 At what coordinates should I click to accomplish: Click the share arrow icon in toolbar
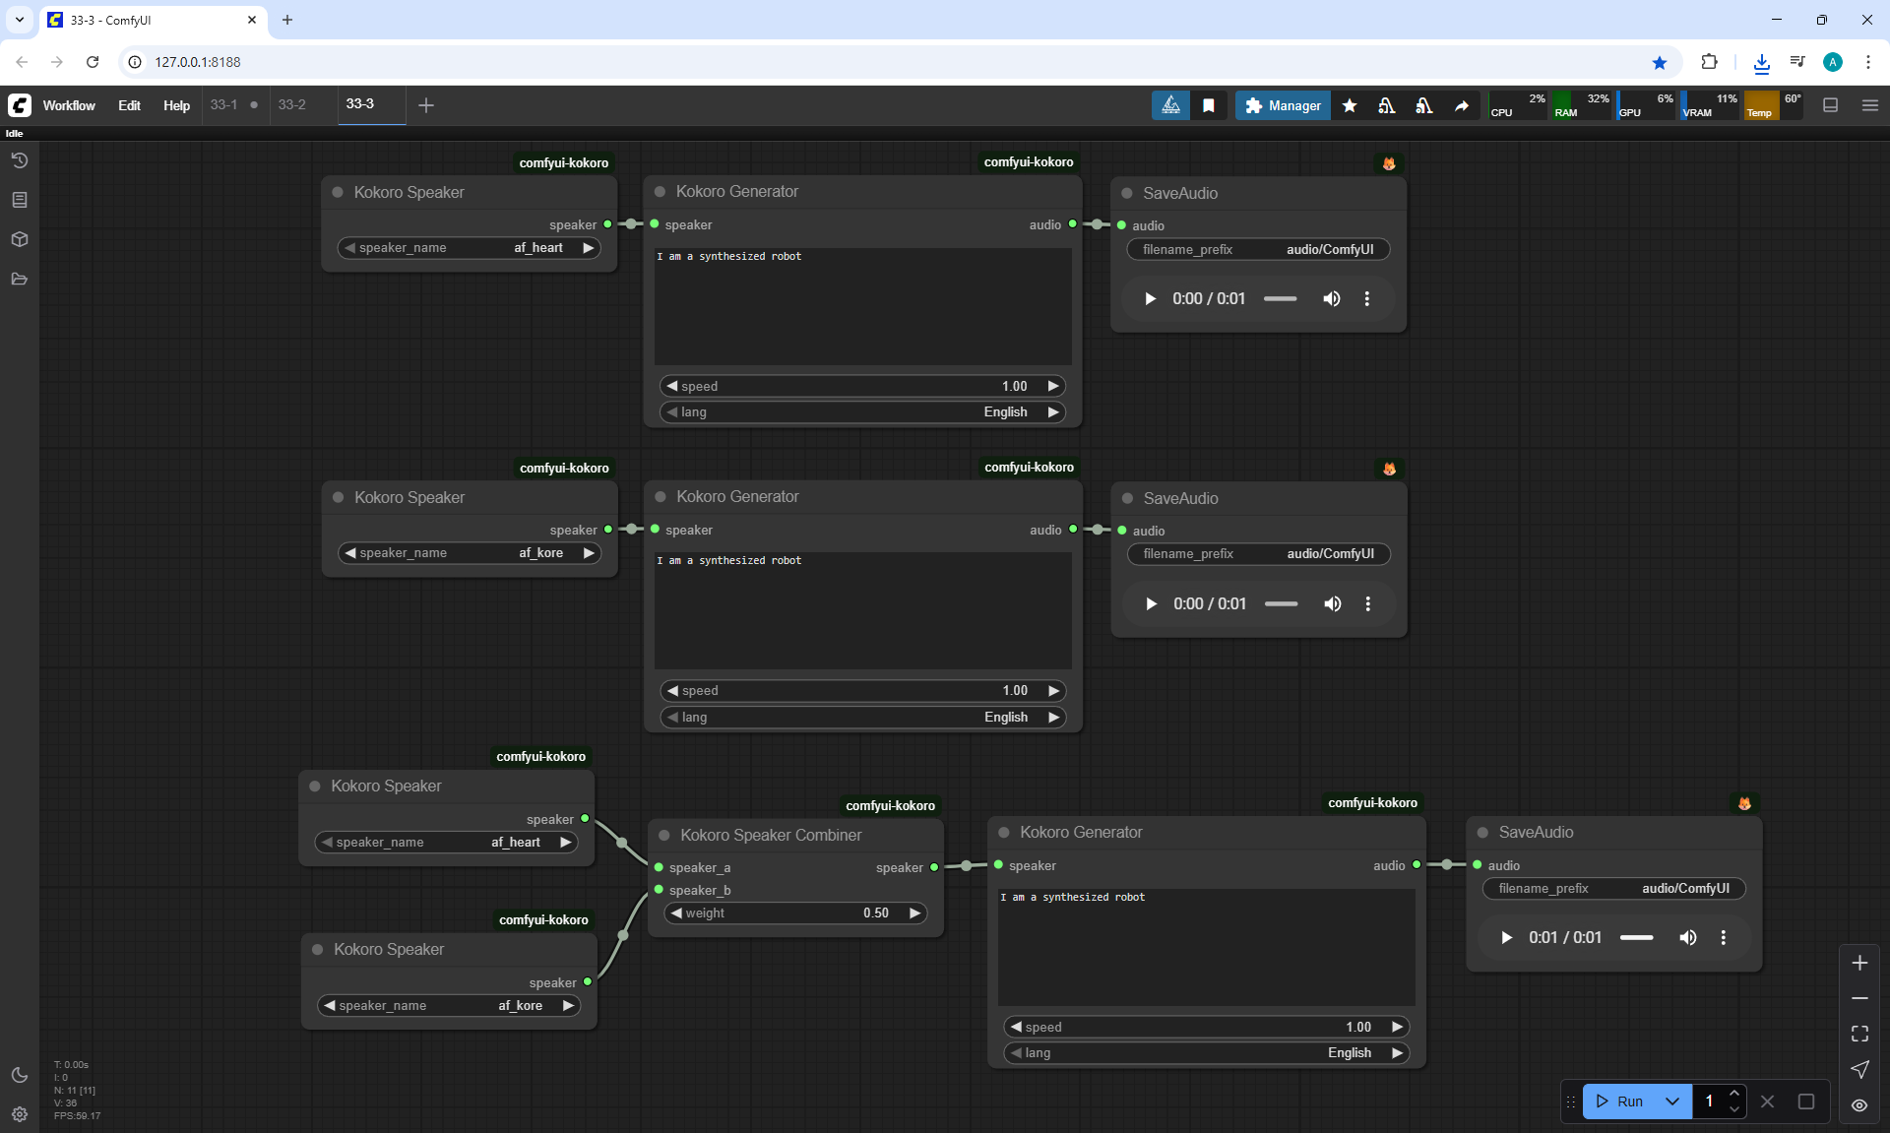1462,105
